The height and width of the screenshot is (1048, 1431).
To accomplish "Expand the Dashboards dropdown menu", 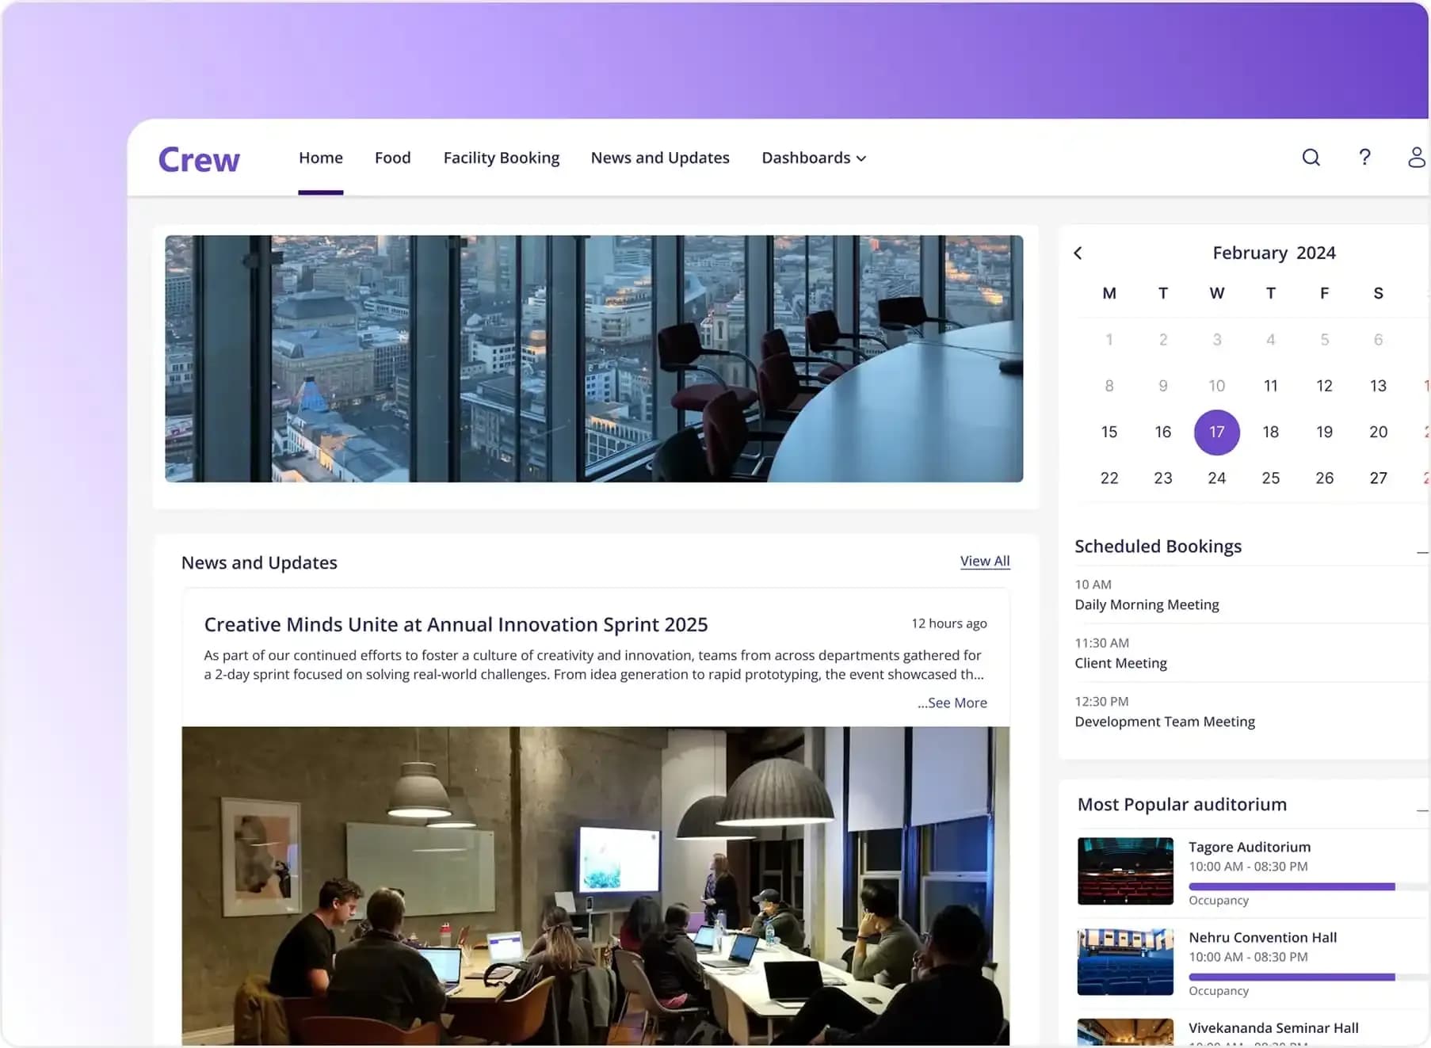I will (814, 158).
